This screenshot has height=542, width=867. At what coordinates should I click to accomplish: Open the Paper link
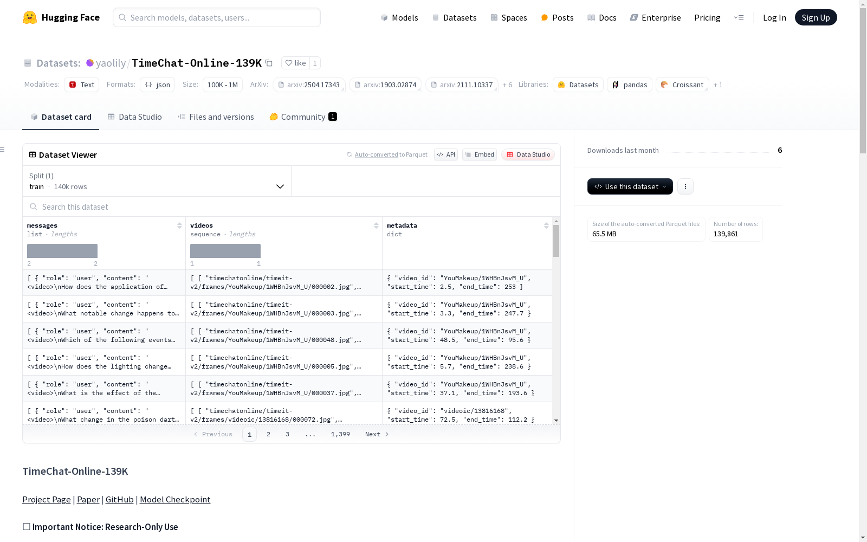point(88,500)
